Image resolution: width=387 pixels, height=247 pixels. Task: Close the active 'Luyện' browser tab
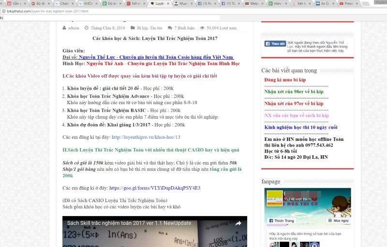[x=167, y=3]
